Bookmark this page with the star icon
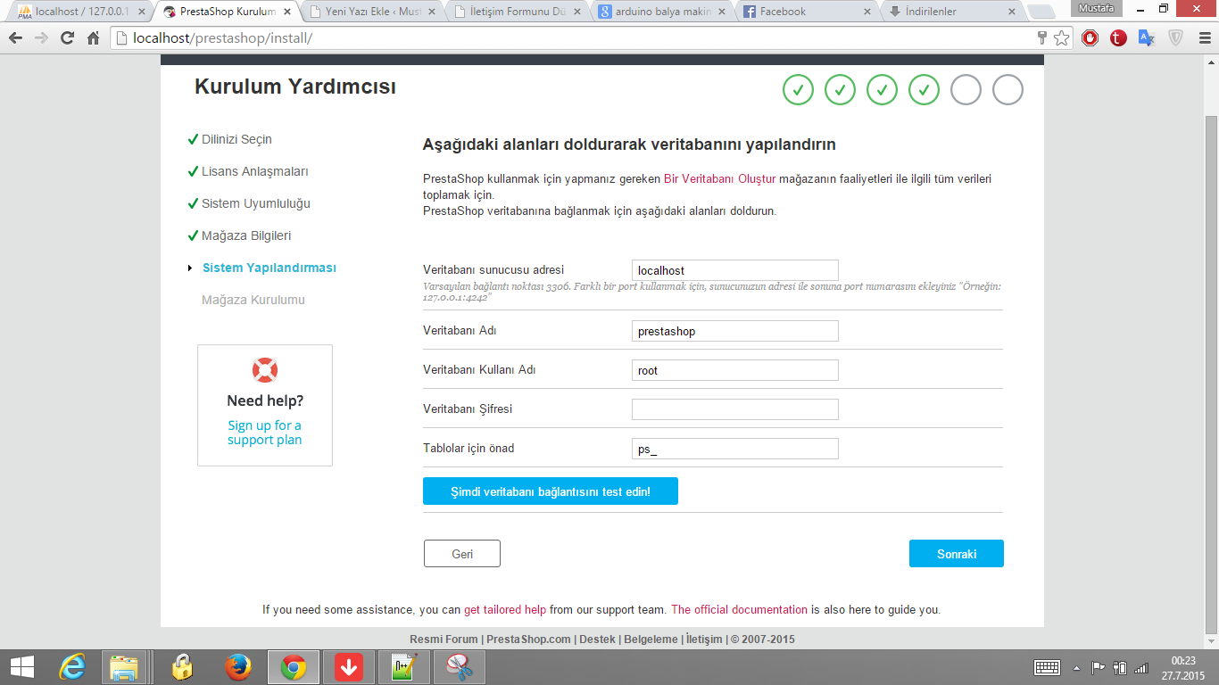The height and width of the screenshot is (685, 1219). (x=1061, y=38)
